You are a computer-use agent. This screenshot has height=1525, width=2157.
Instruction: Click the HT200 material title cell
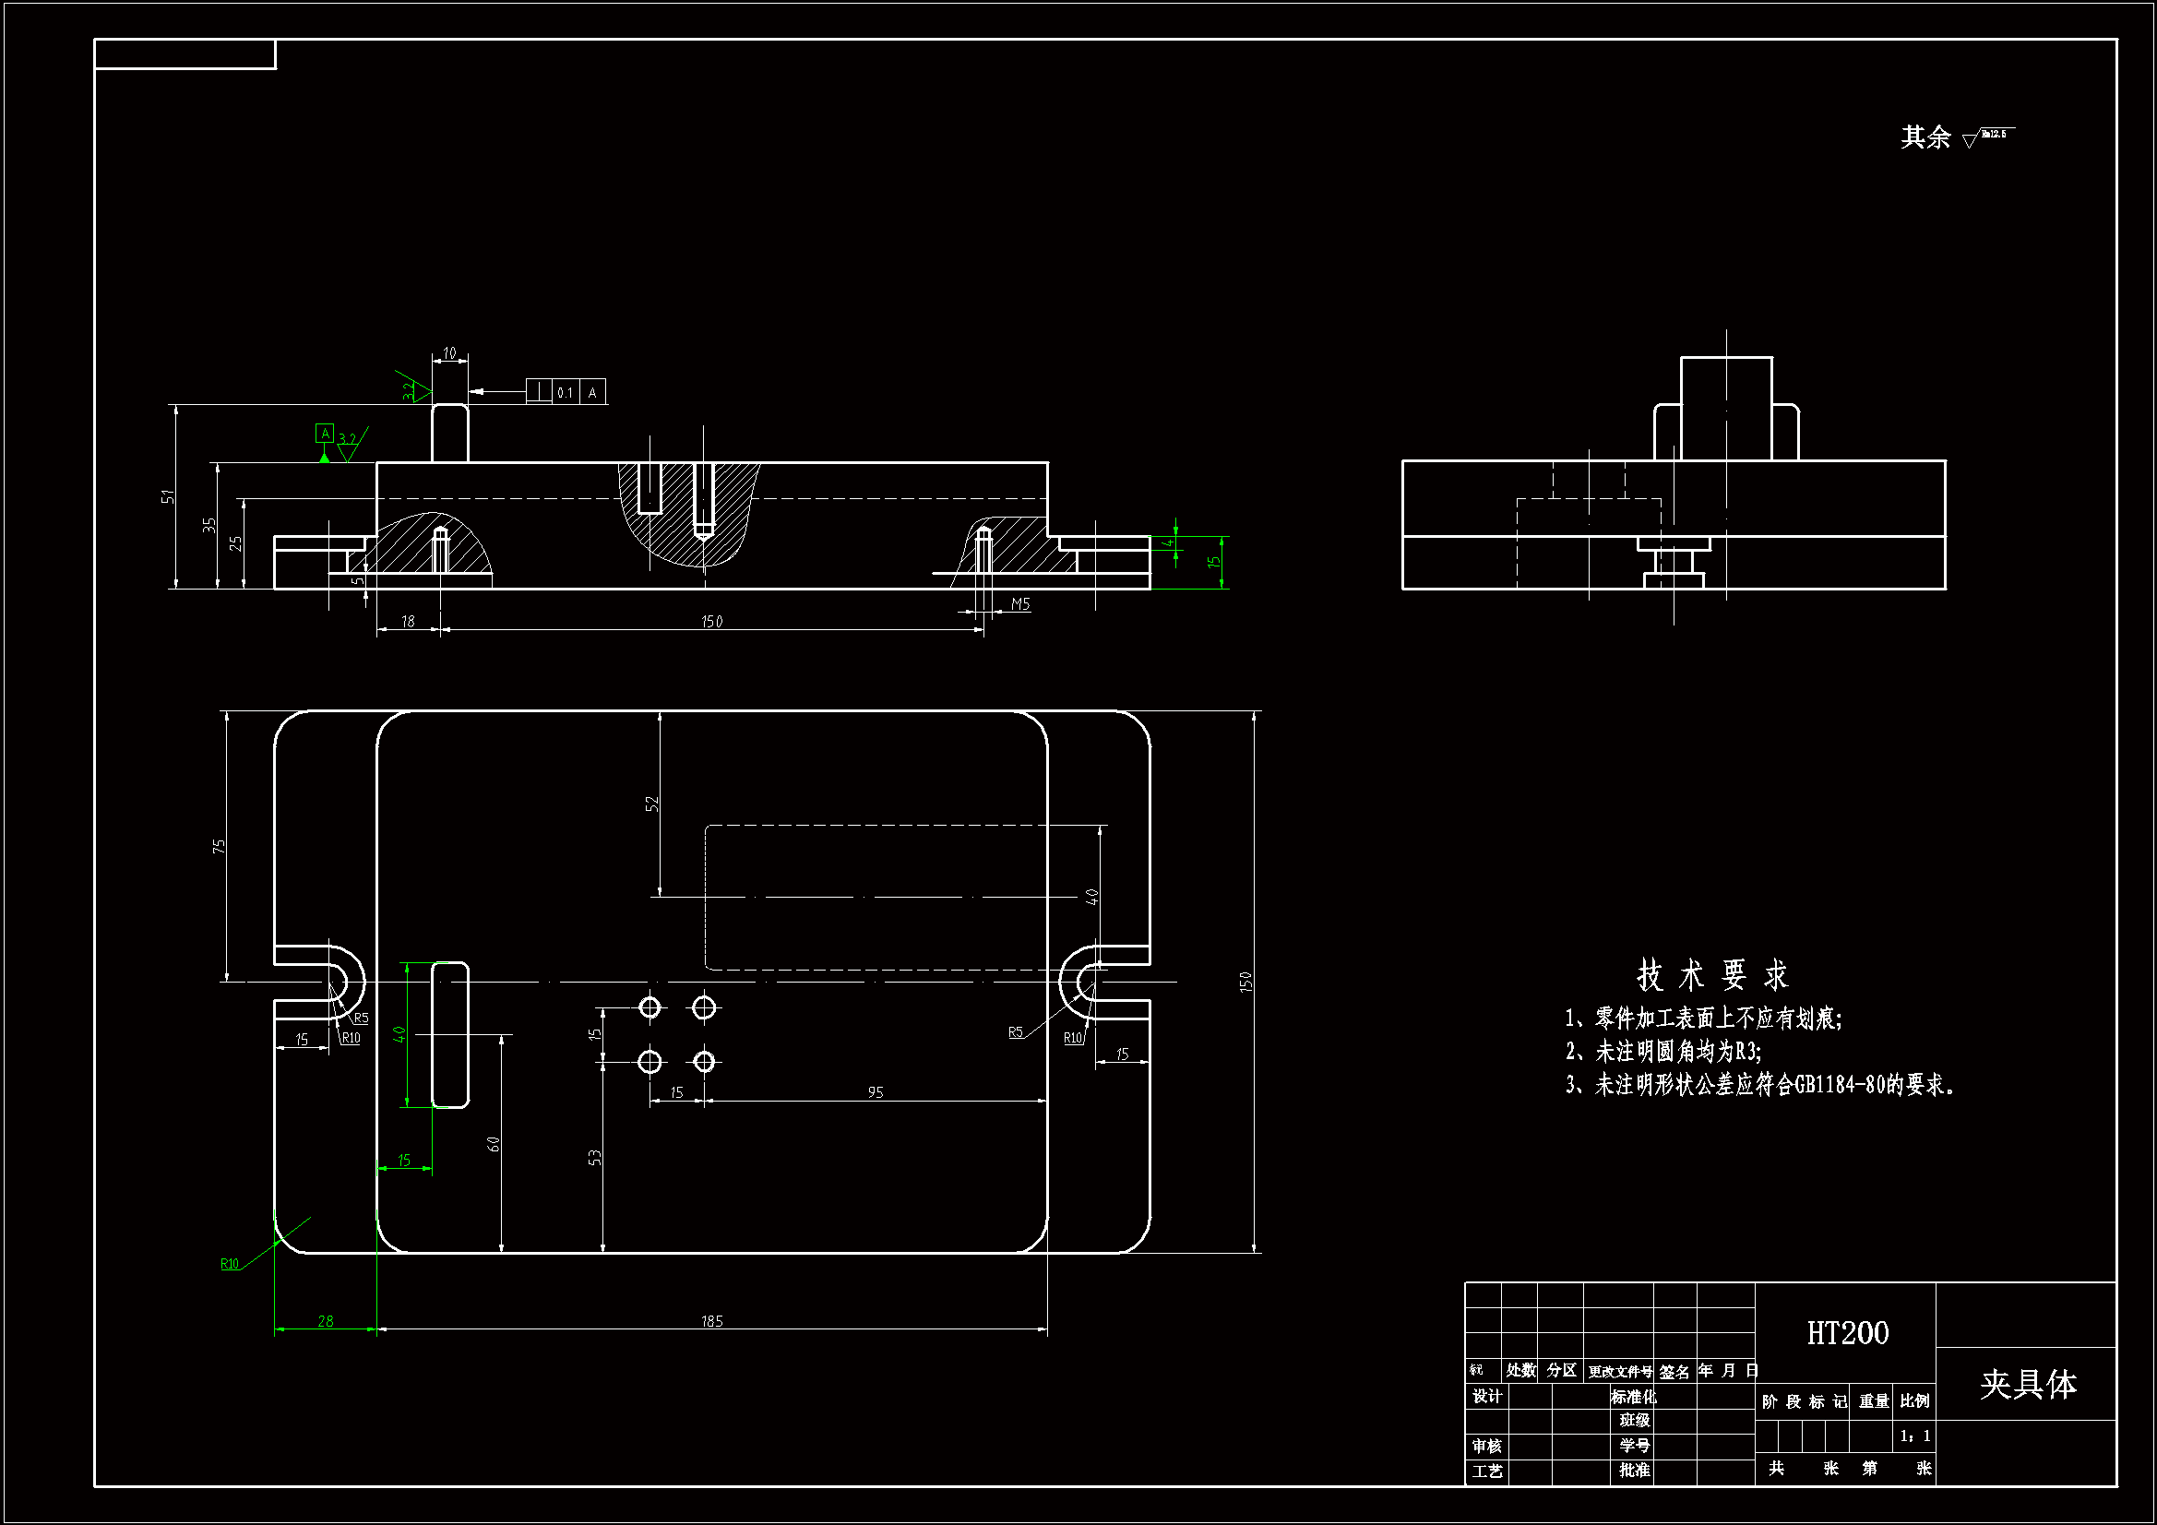pos(1847,1333)
